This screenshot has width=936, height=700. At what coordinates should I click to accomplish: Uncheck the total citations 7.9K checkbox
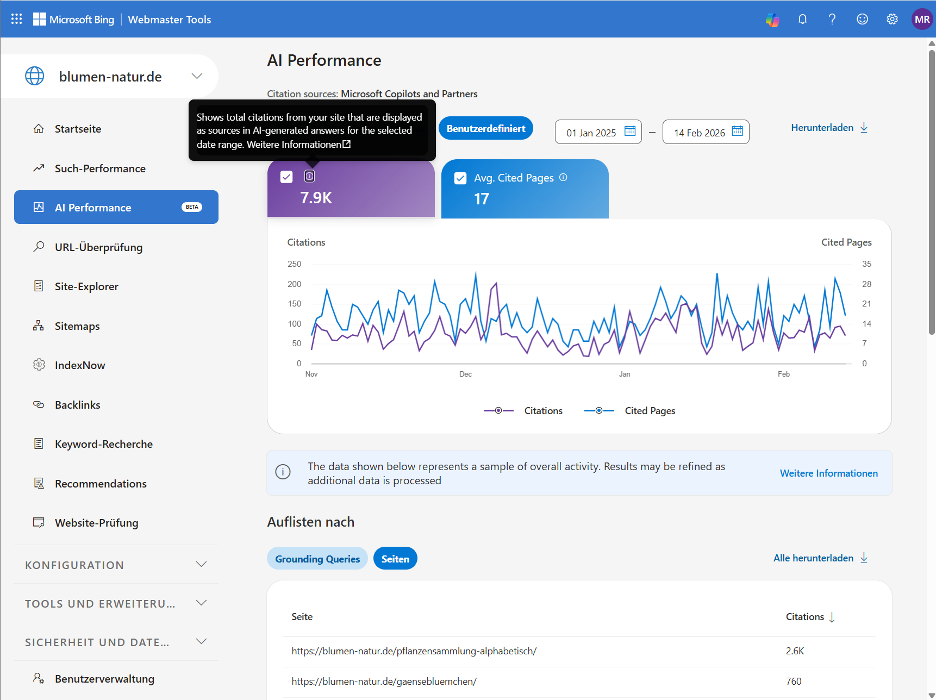(x=286, y=177)
